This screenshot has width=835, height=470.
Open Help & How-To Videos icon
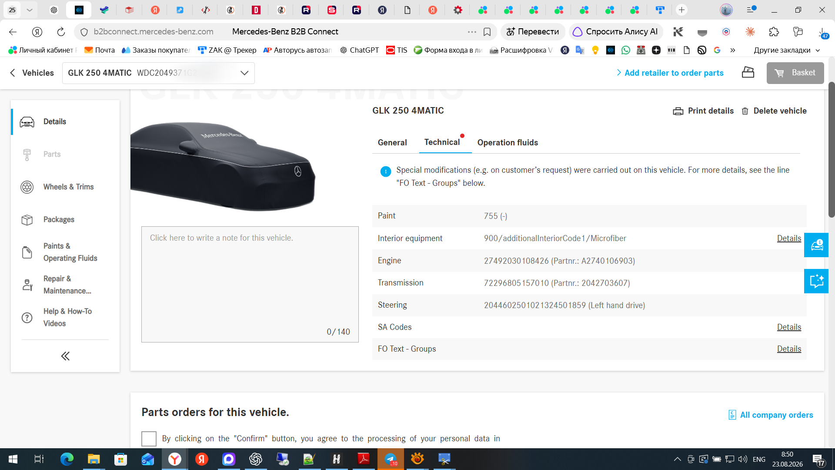point(27,318)
